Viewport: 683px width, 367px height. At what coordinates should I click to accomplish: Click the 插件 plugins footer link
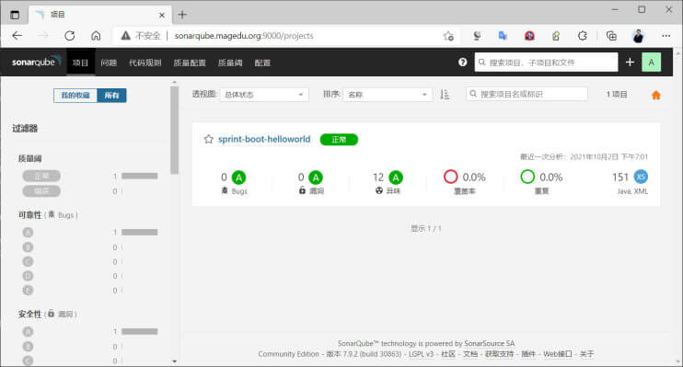point(528,354)
